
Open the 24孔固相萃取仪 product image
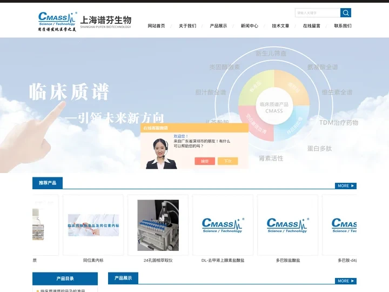[158, 225]
